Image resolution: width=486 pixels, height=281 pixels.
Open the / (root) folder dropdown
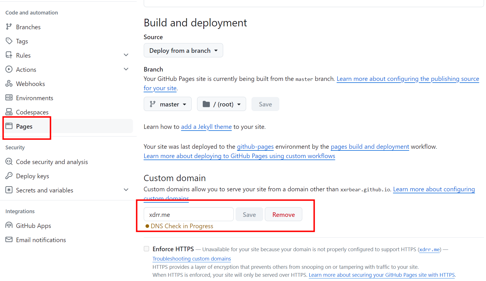pyautogui.click(x=221, y=104)
